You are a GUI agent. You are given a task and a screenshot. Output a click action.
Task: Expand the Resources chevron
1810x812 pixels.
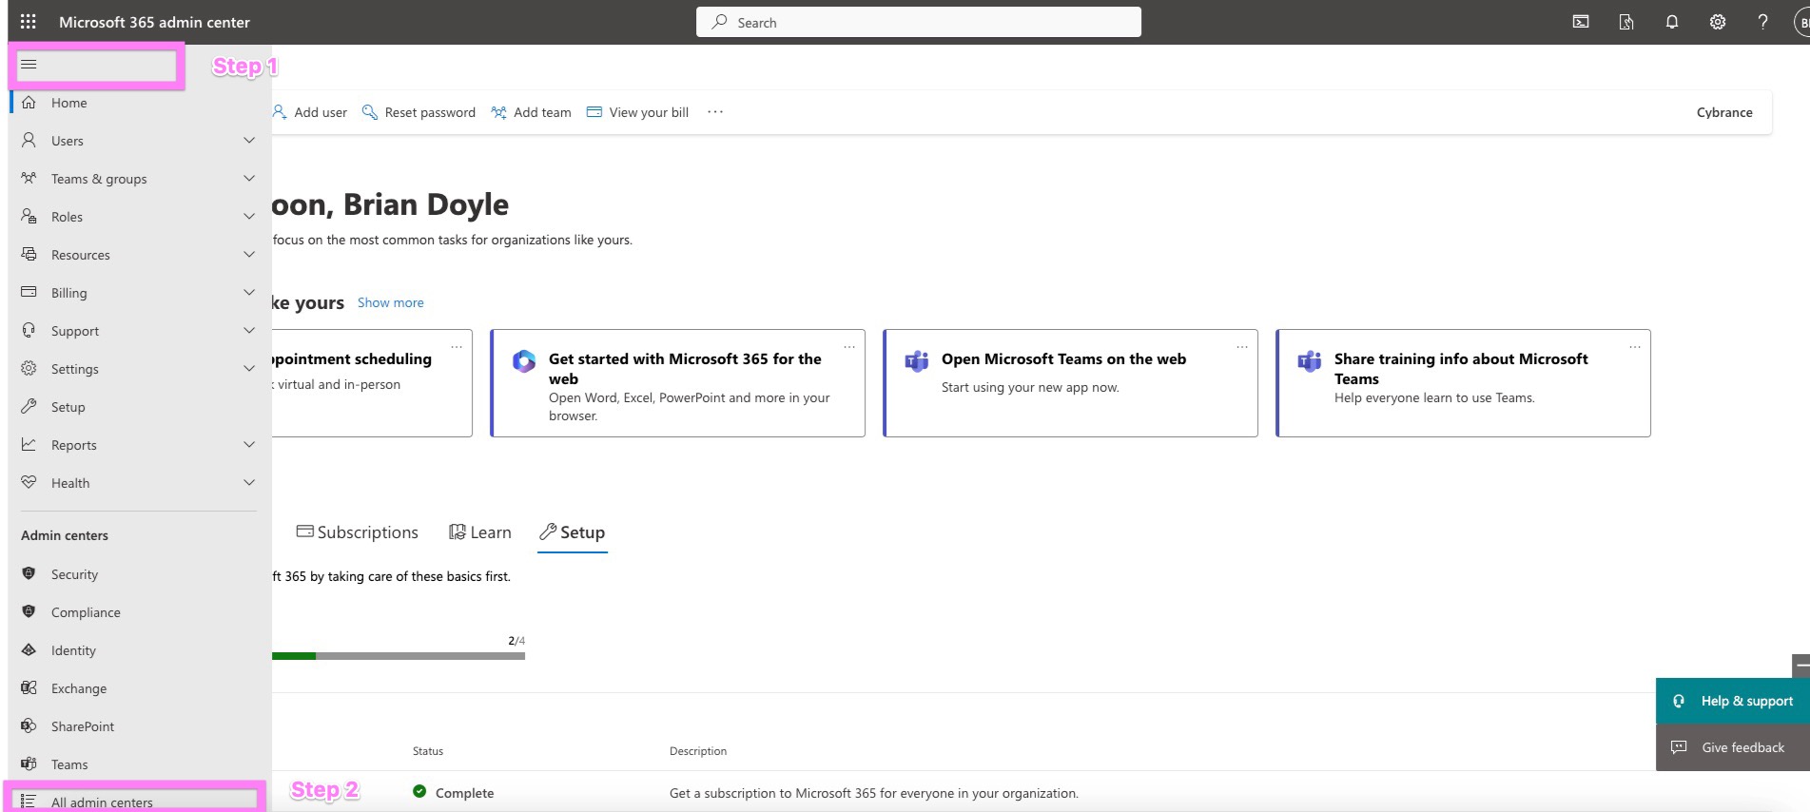[249, 255]
